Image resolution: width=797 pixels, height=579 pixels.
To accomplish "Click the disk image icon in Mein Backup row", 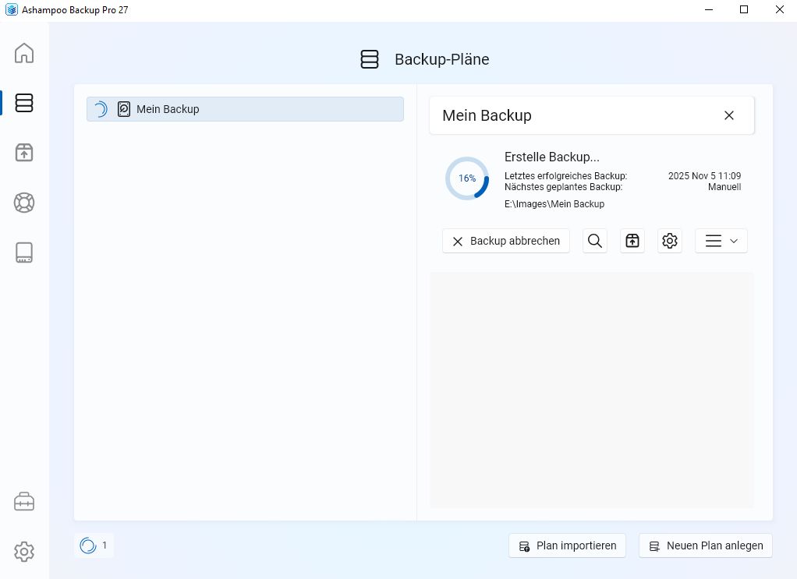I will click(x=123, y=109).
